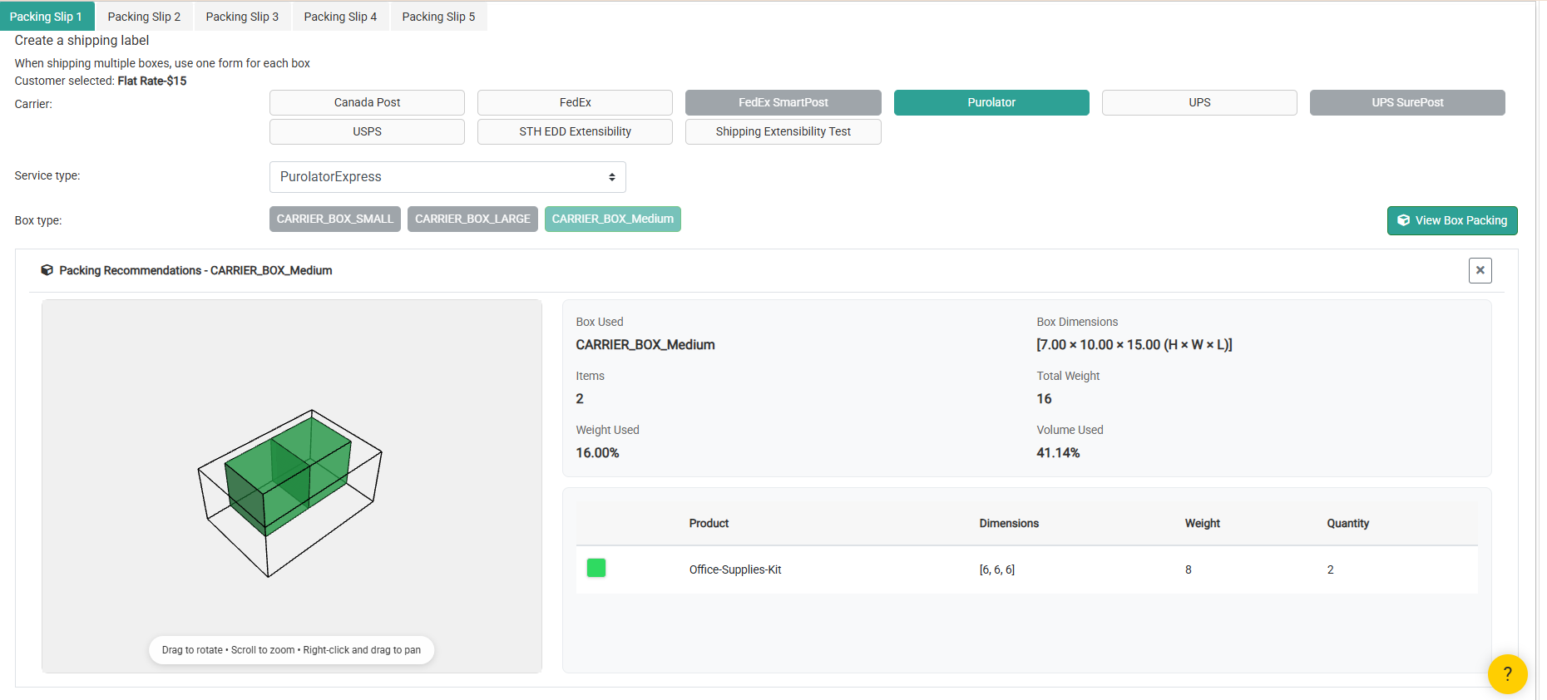The width and height of the screenshot is (1547, 700).
Task: Click the Weight Used 16.00% value
Action: point(597,452)
